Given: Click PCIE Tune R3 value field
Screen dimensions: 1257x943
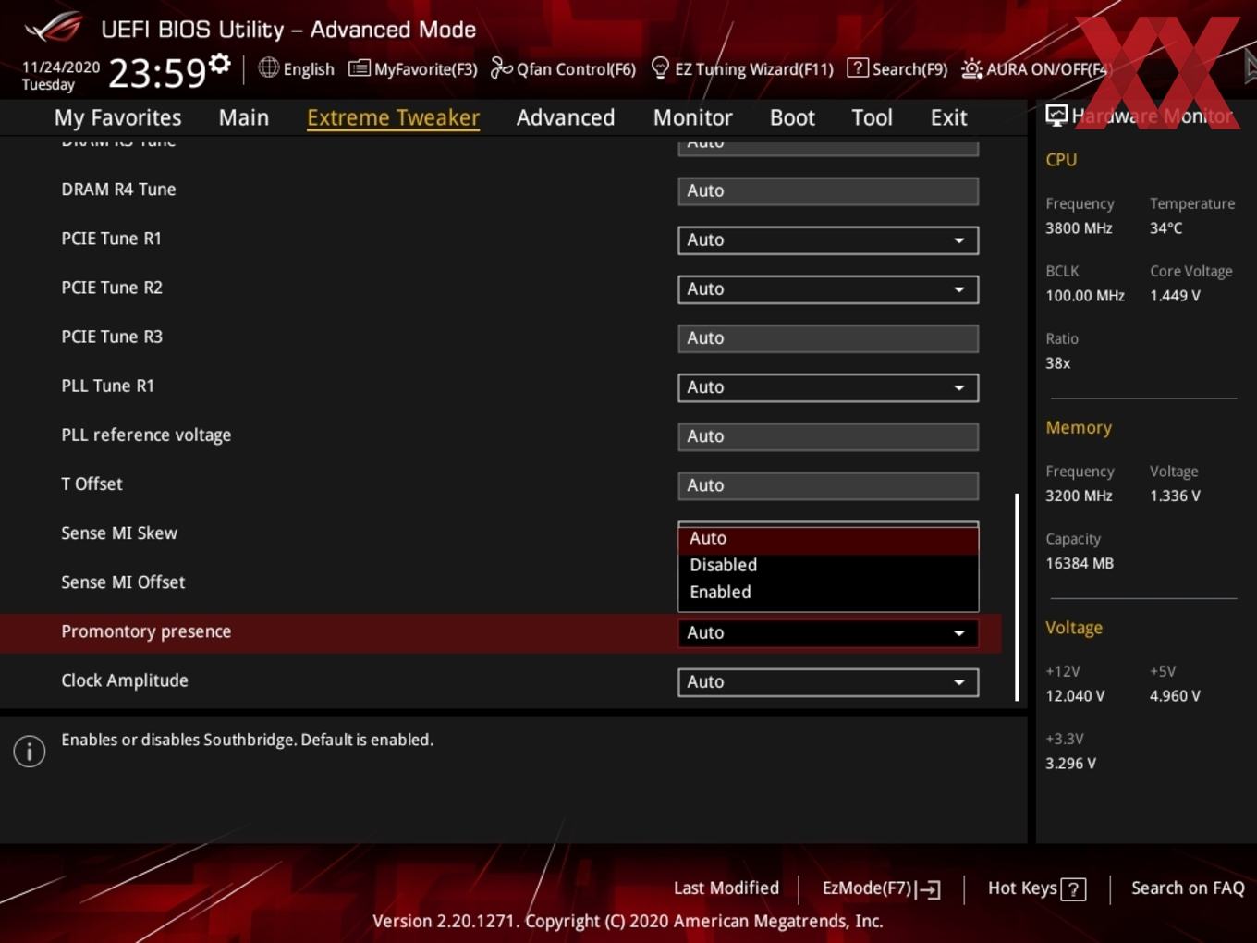Looking at the screenshot, I should tap(828, 337).
